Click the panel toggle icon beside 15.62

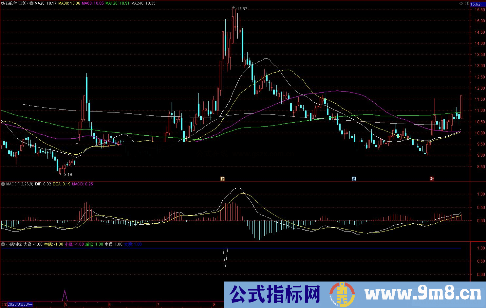tap(467, 4)
